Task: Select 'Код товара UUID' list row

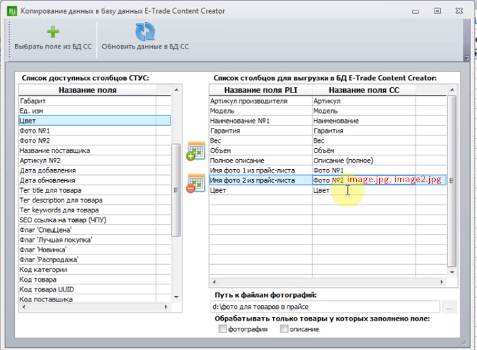Action: point(94,289)
